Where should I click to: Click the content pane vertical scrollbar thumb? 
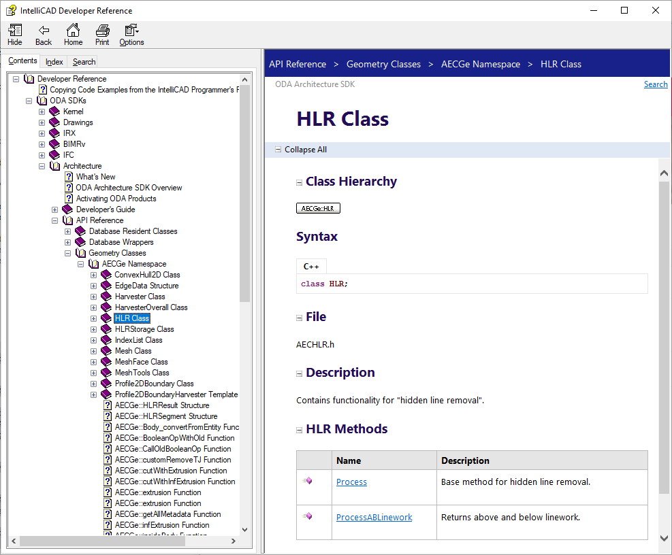click(664, 337)
